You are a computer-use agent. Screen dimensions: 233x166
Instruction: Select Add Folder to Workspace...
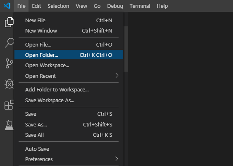point(69,89)
